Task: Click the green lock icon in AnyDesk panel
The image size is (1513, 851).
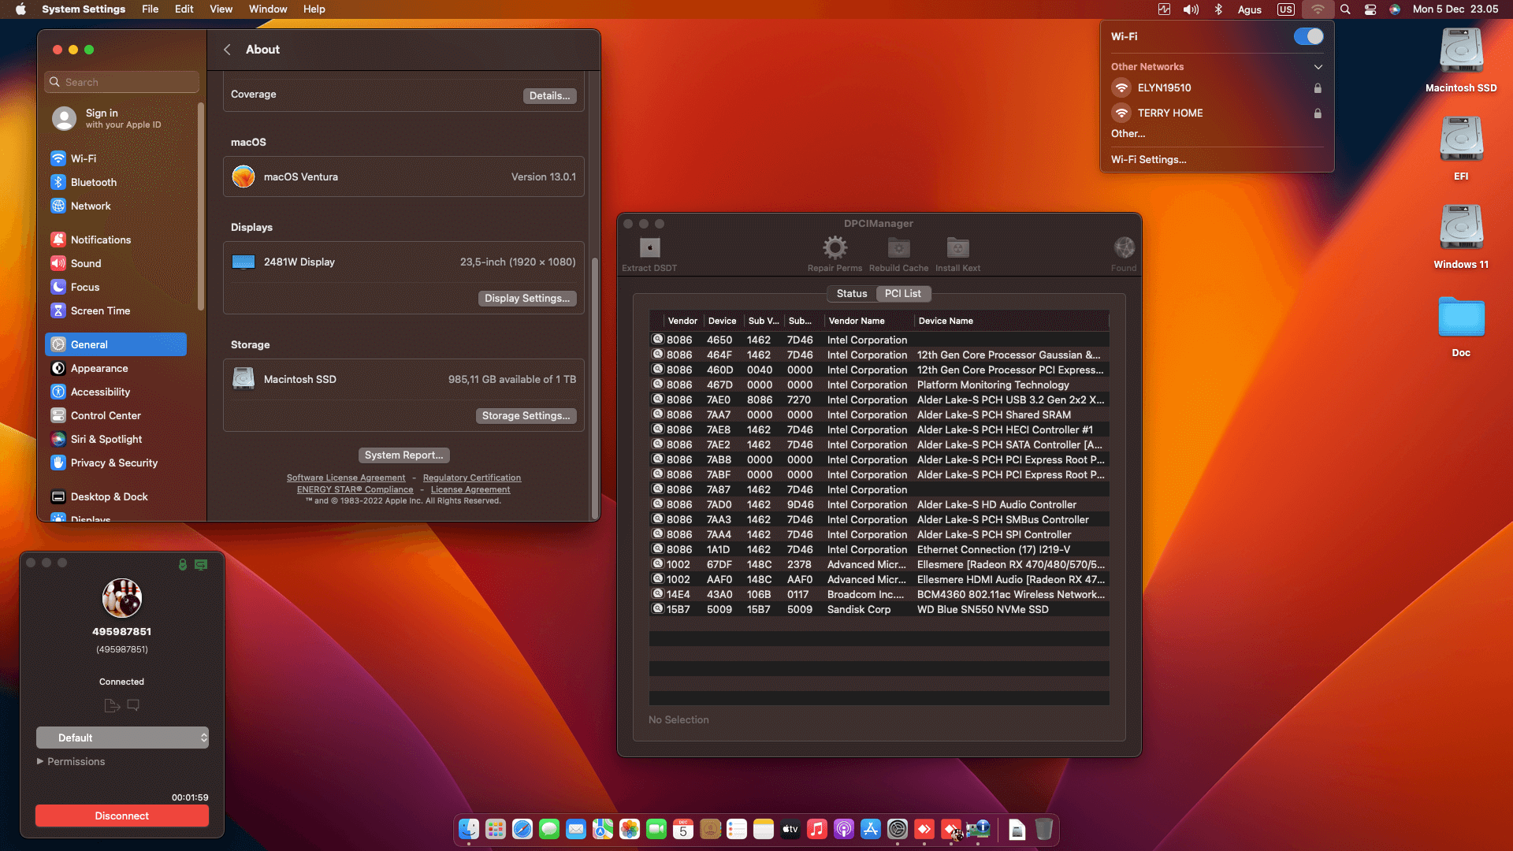Action: tap(183, 564)
